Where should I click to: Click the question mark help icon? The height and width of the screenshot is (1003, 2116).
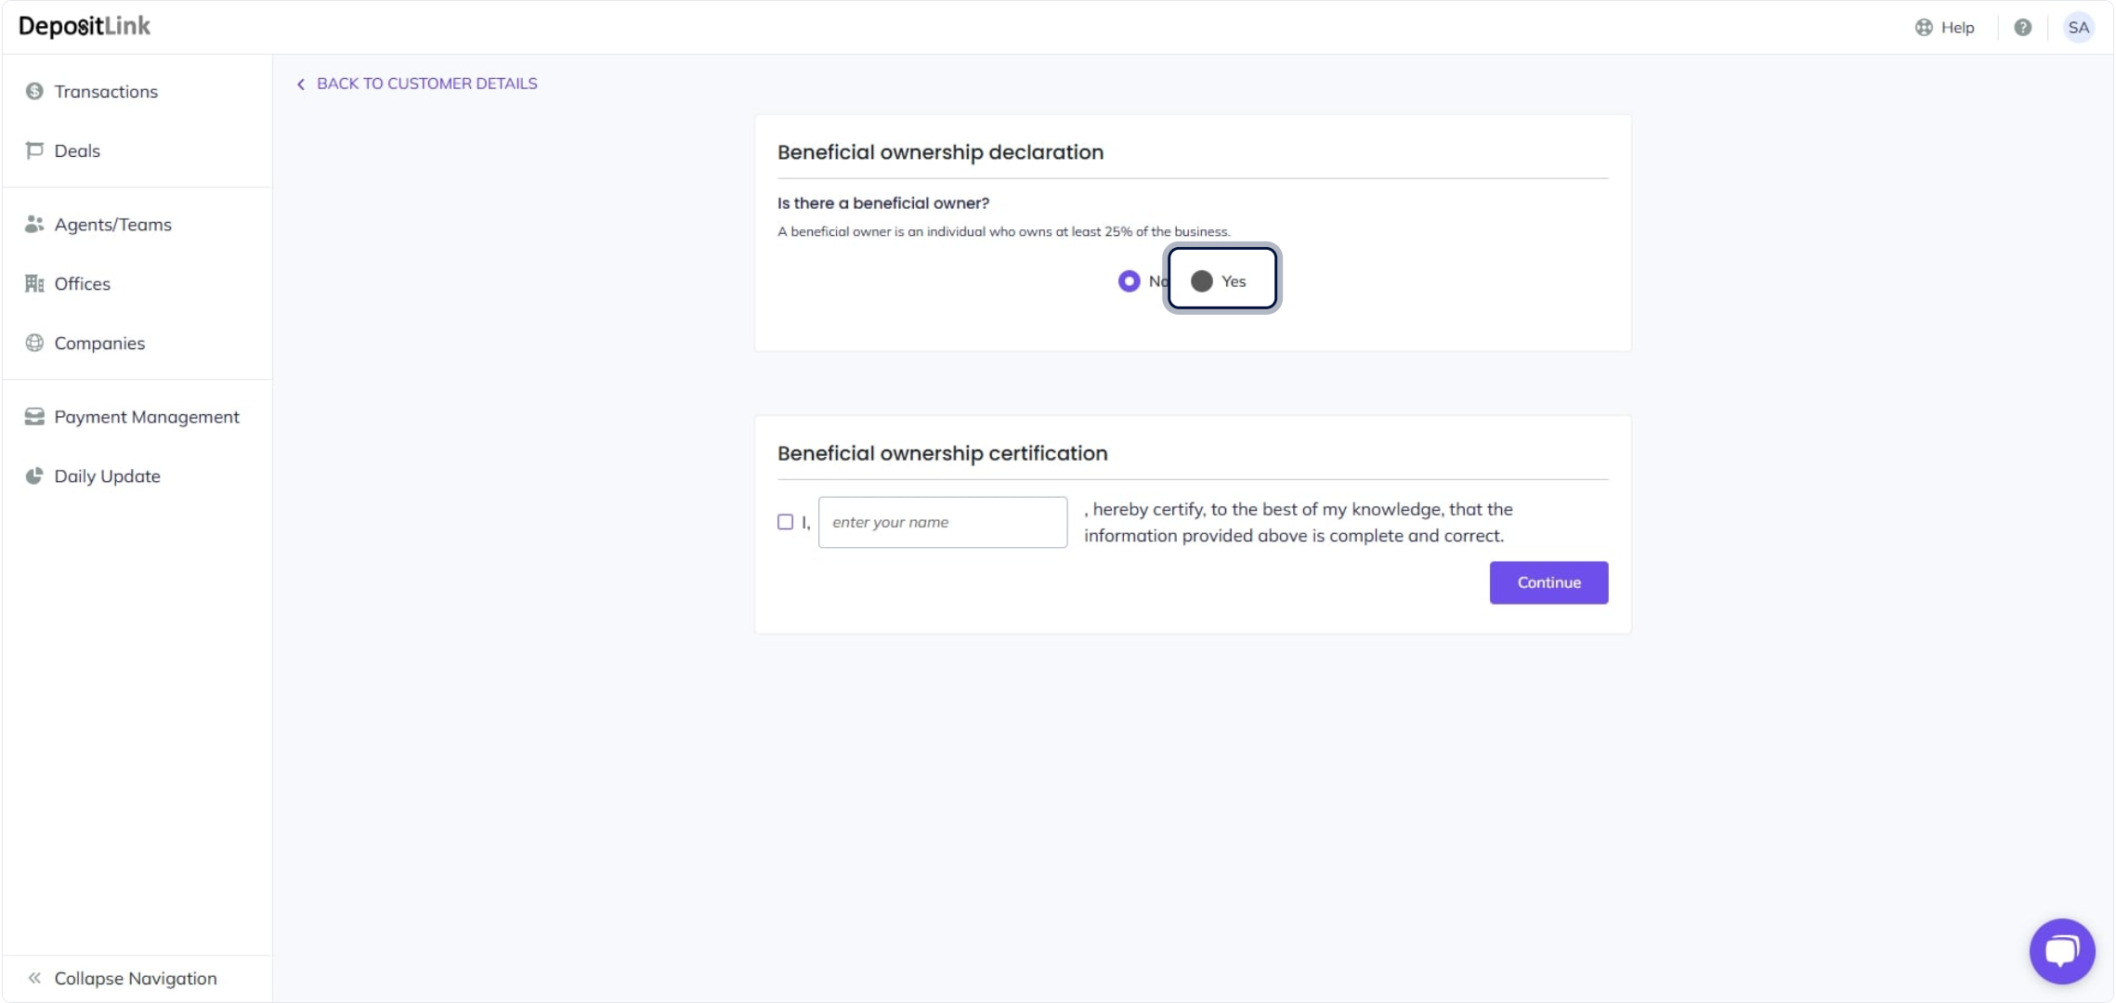click(x=2022, y=27)
